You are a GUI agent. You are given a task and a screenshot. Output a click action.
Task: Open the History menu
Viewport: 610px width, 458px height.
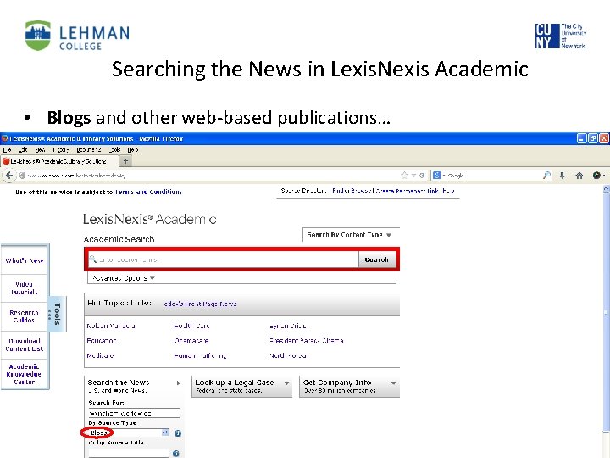61,149
